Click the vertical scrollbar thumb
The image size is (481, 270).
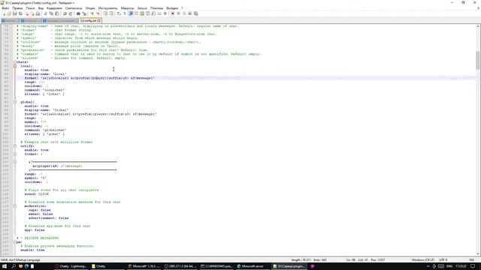pyautogui.click(x=478, y=60)
